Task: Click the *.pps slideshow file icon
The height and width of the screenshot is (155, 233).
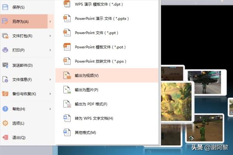Action: point(67,61)
